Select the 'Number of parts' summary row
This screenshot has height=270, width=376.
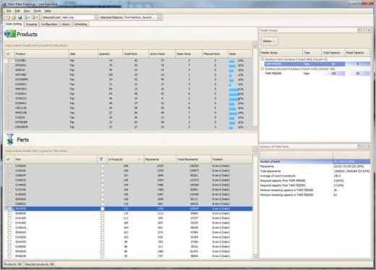point(315,161)
